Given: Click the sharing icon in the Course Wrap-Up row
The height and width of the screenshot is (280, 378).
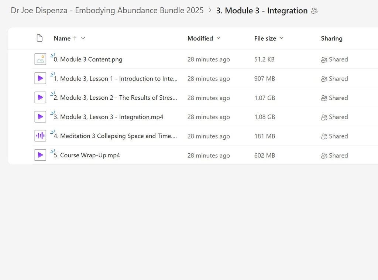Looking at the screenshot, I should [x=324, y=156].
